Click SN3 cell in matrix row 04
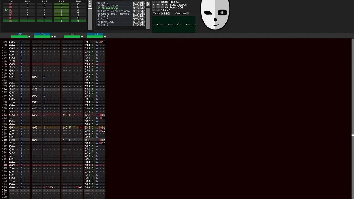 pos(61,15)
